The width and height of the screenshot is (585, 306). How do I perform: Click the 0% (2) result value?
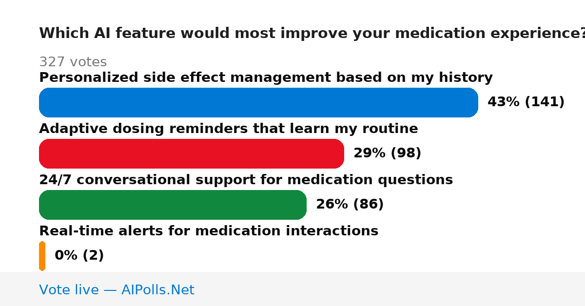79,256
